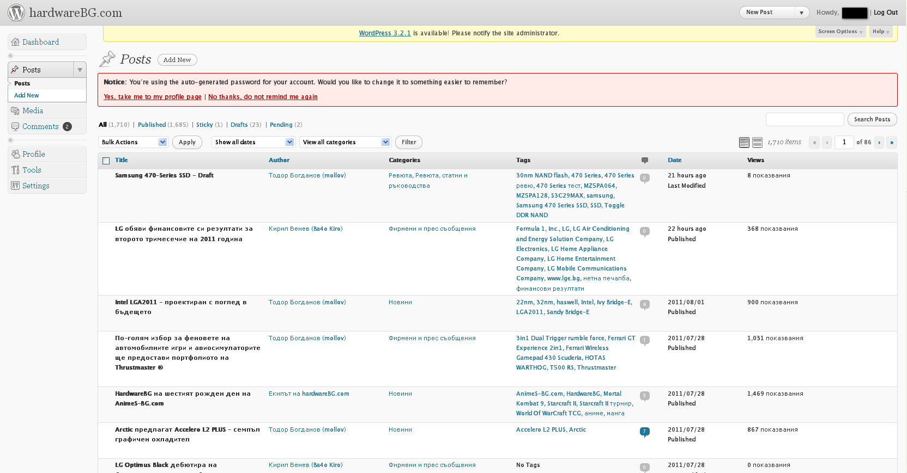Click Filter button
The image size is (907, 473).
tap(409, 142)
